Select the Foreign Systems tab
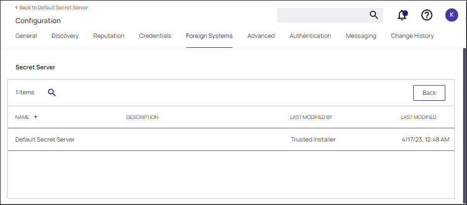Screen dimensions: 467x205 point(209,36)
